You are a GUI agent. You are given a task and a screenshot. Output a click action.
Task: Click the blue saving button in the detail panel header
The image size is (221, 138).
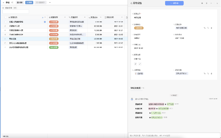174,3
